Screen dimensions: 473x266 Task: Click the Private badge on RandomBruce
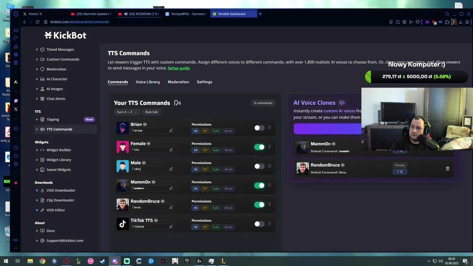(400, 165)
